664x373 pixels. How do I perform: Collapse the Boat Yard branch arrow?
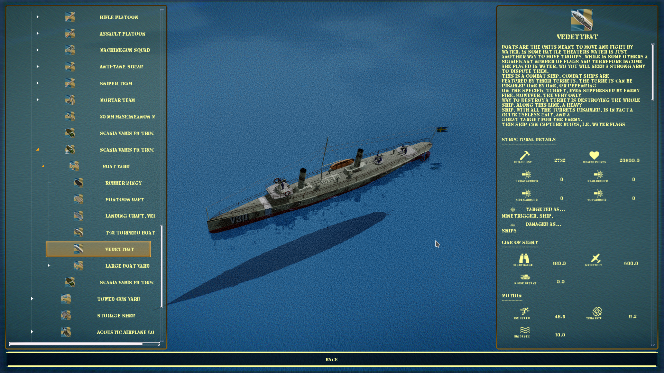pos(43,166)
